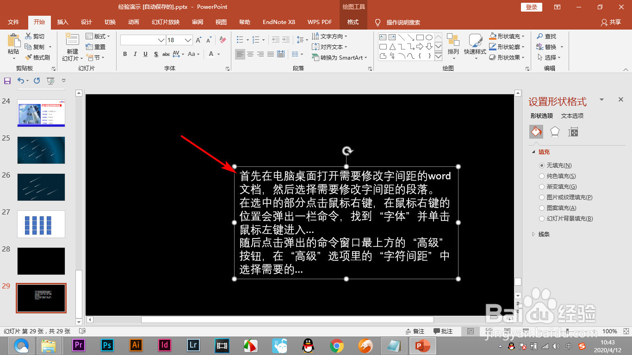Open the font name dropdown
The width and height of the screenshot is (632, 355).
click(x=161, y=40)
